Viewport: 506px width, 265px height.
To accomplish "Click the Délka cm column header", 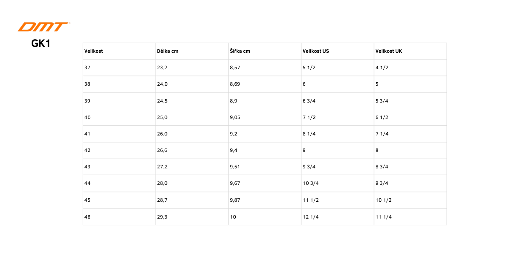I will point(167,51).
